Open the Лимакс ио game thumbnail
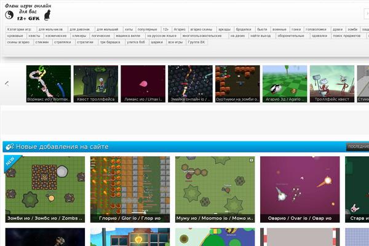Image resolution: width=369 pixels, height=246 pixels. pos(143,84)
